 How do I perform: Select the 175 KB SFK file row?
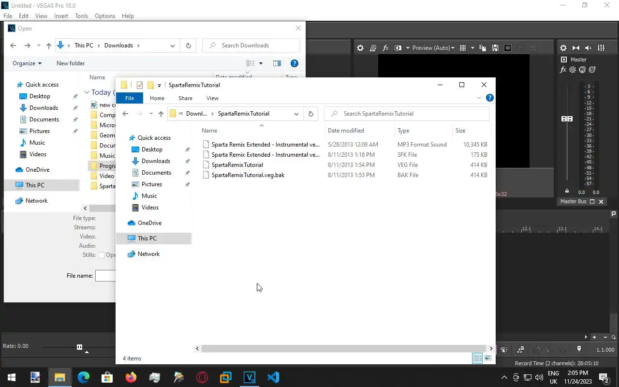pos(345,155)
